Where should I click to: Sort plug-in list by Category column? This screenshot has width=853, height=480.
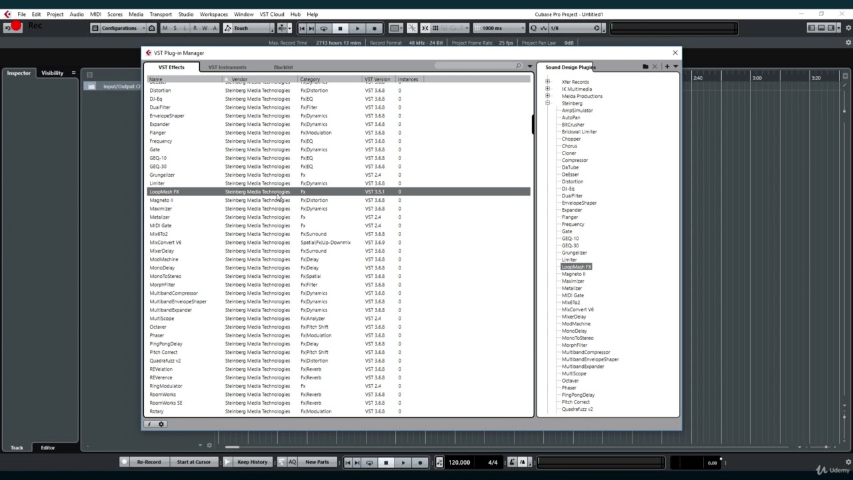pos(330,79)
